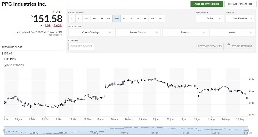Click the $180 price axis label

[251, 79]
